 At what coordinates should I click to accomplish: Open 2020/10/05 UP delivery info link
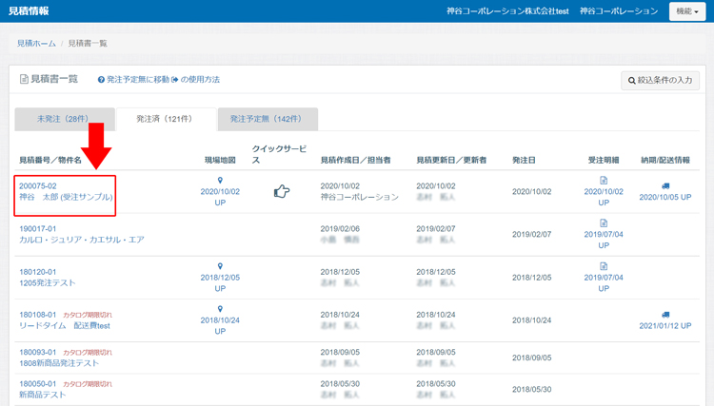tap(665, 197)
